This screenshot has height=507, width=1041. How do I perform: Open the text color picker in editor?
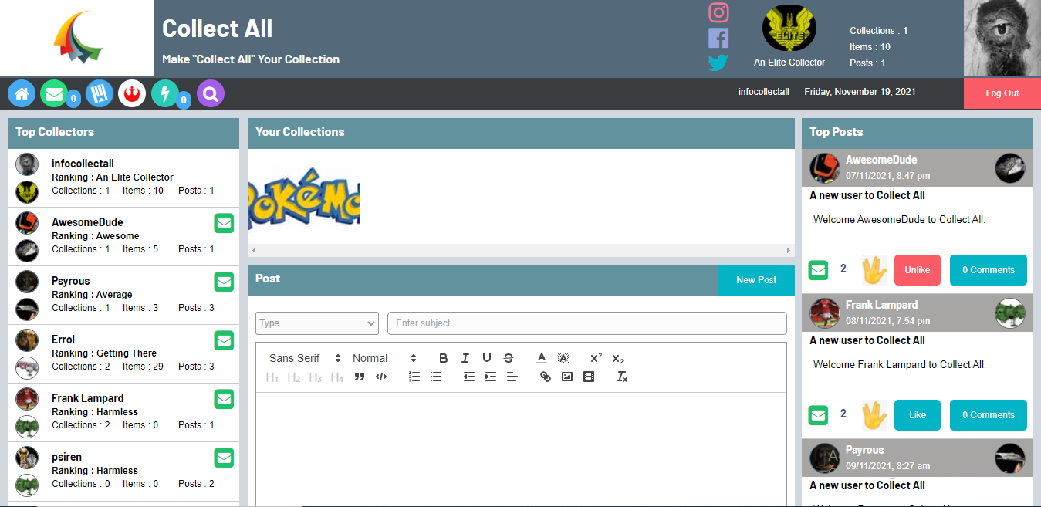click(x=542, y=358)
